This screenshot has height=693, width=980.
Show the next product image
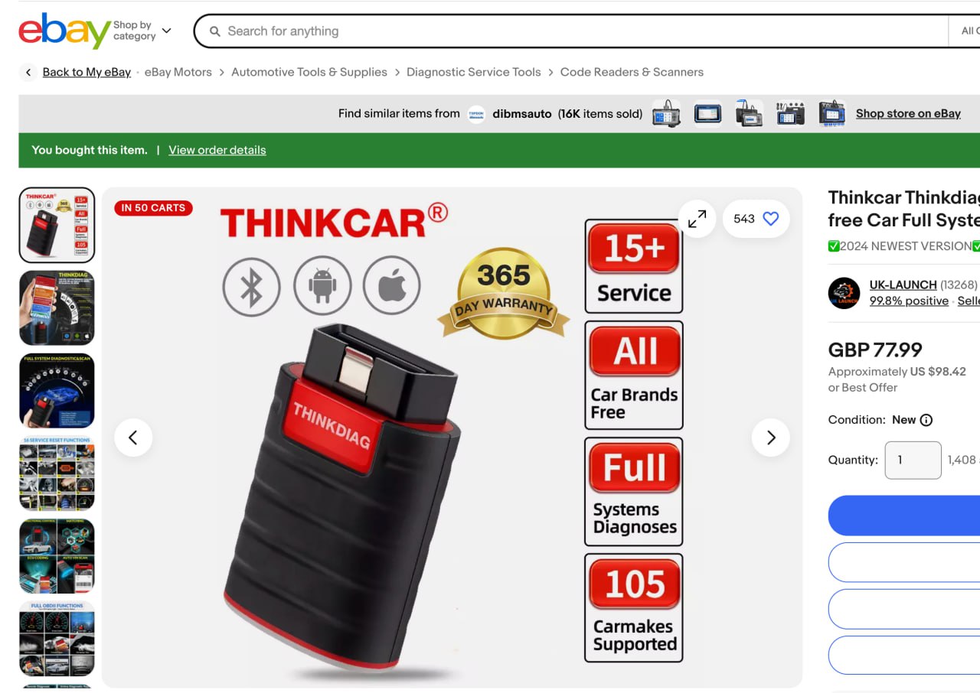(x=770, y=438)
